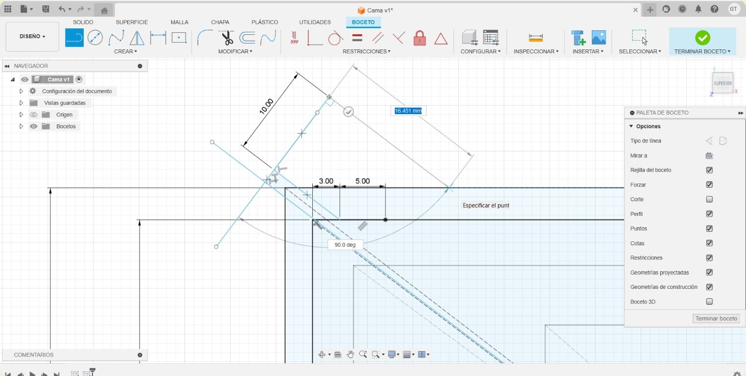
Task: Open the INSPECCIONAR dropdown menu
Action: click(536, 51)
